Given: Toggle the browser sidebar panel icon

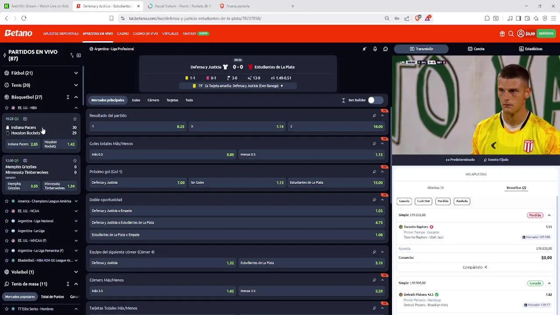Looking at the screenshot, I should (518, 18).
